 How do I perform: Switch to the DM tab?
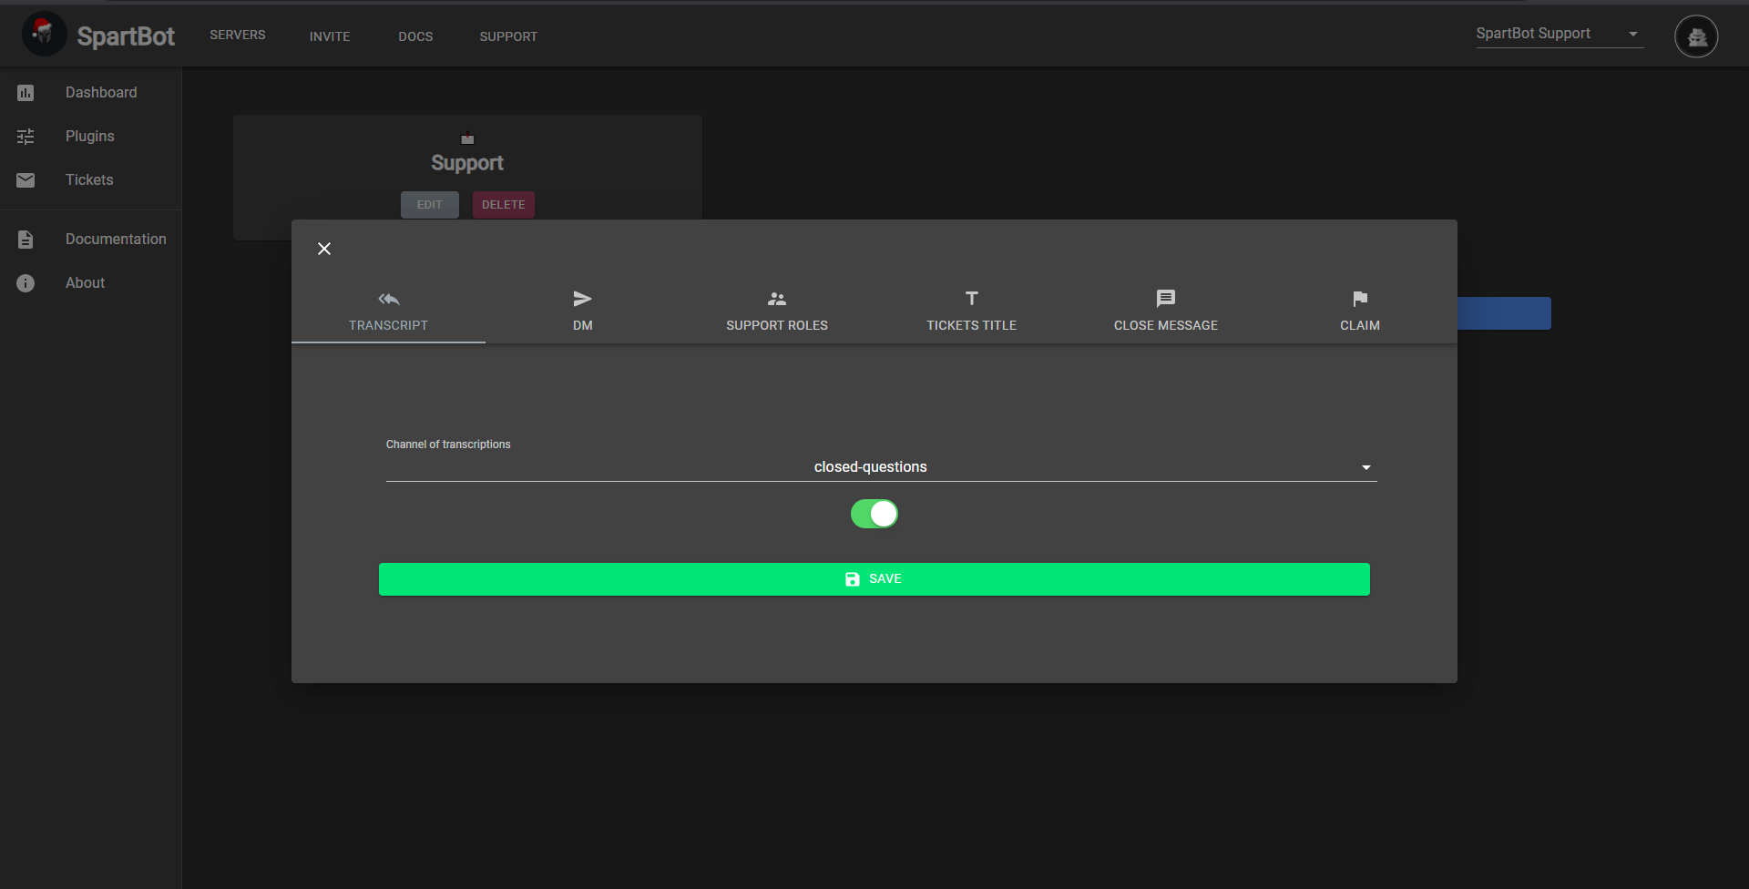click(582, 311)
